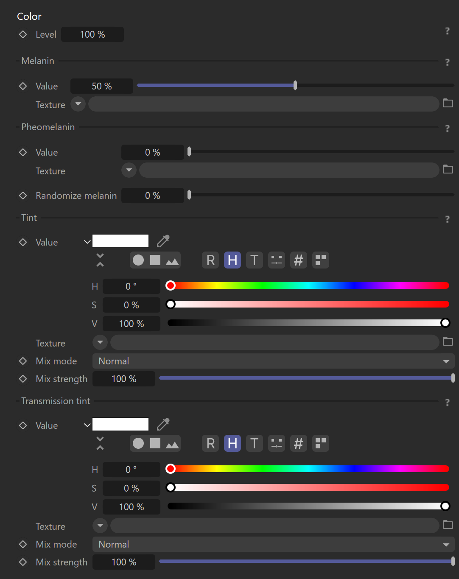Collapse the Tint Value color chooser
459x579 pixels.
[x=87, y=242]
